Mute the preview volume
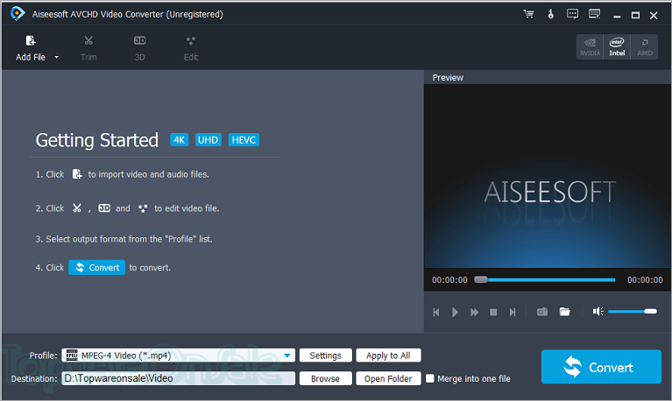The image size is (672, 401). (598, 312)
